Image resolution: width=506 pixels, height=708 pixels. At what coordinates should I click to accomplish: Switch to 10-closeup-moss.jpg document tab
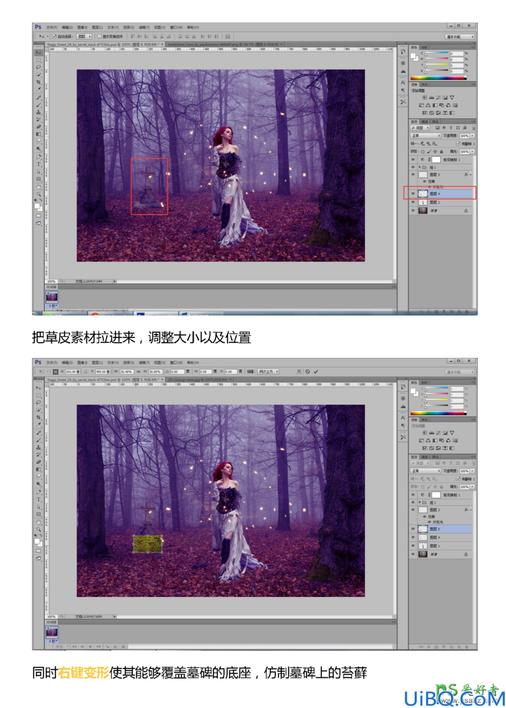coord(199,380)
